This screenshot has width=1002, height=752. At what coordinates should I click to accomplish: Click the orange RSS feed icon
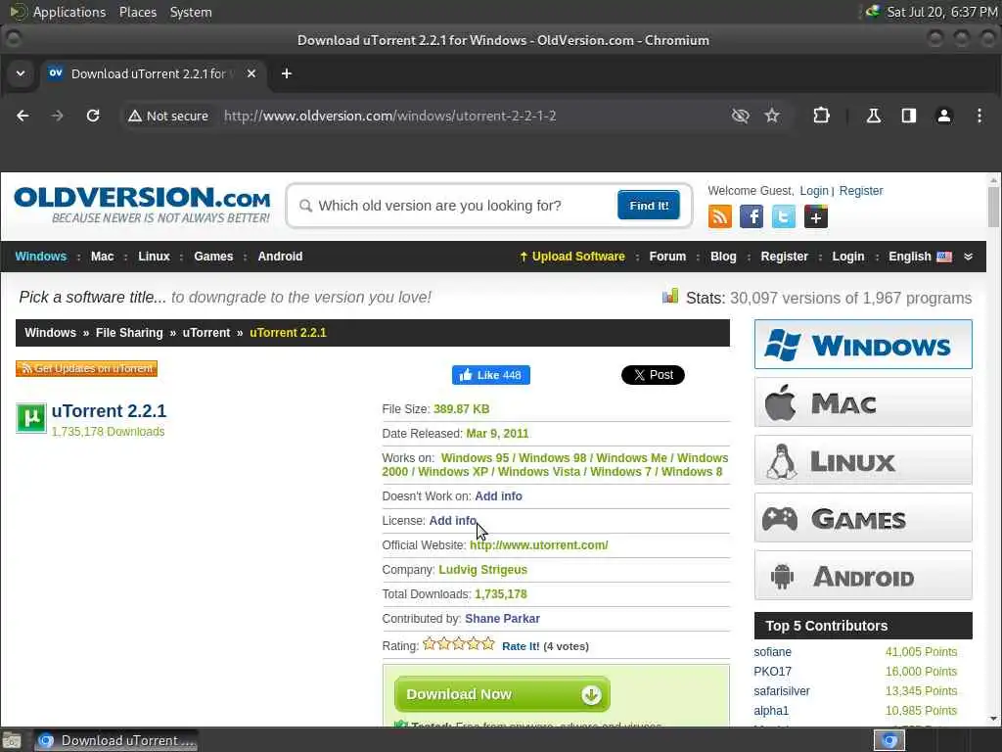pos(720,216)
